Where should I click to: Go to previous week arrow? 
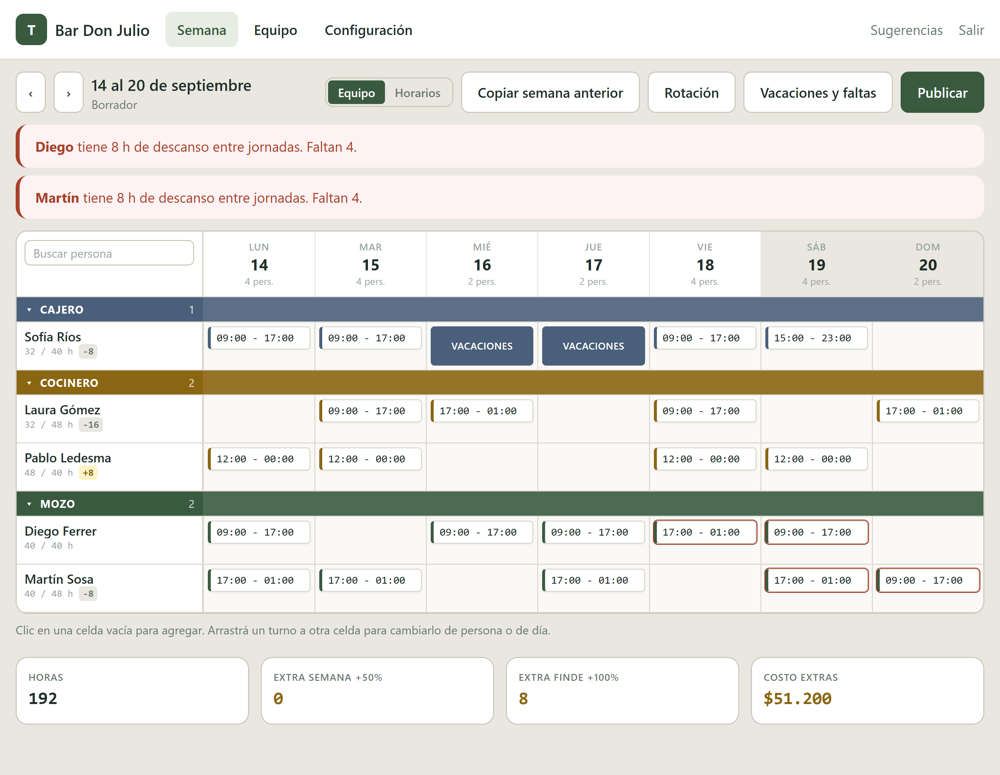(31, 93)
